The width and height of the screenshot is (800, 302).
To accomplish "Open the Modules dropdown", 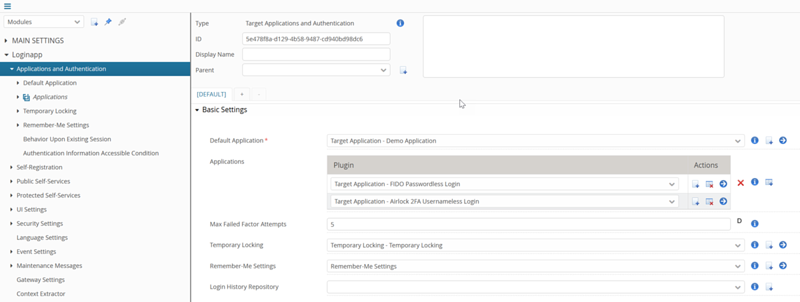I will [x=44, y=22].
